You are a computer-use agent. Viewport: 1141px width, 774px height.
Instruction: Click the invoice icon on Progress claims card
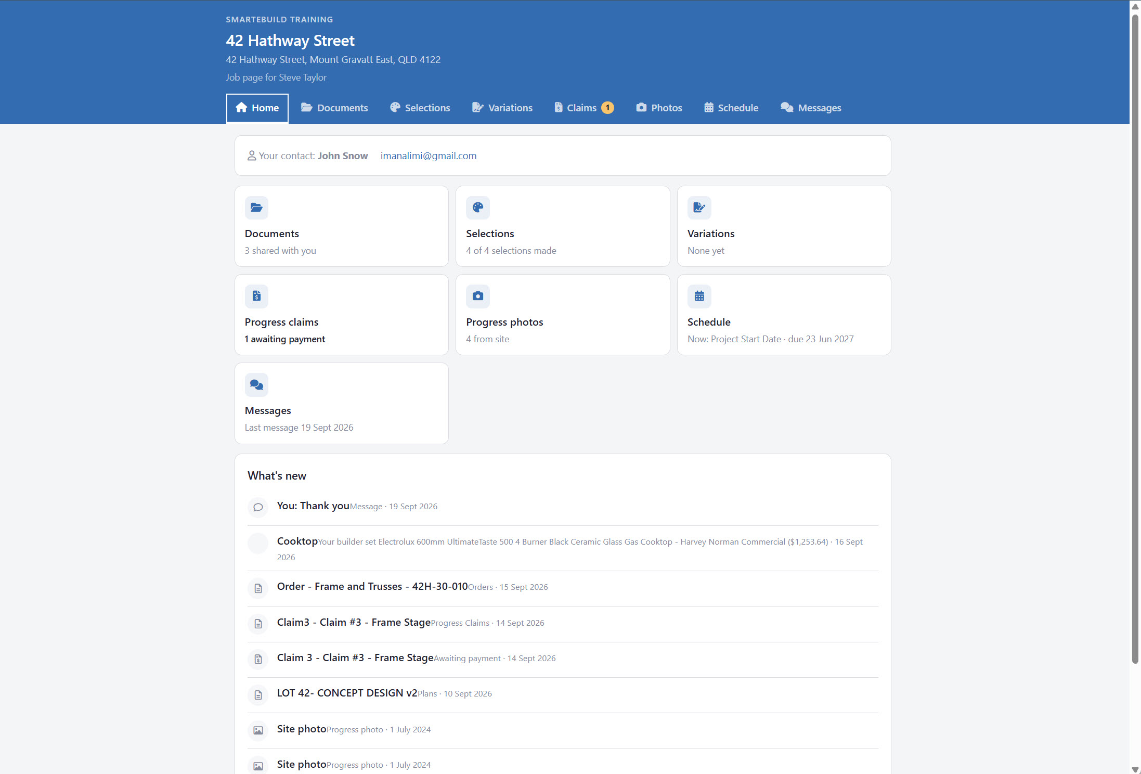(256, 296)
